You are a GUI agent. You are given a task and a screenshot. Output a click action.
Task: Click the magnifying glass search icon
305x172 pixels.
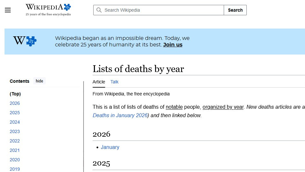coord(99,10)
